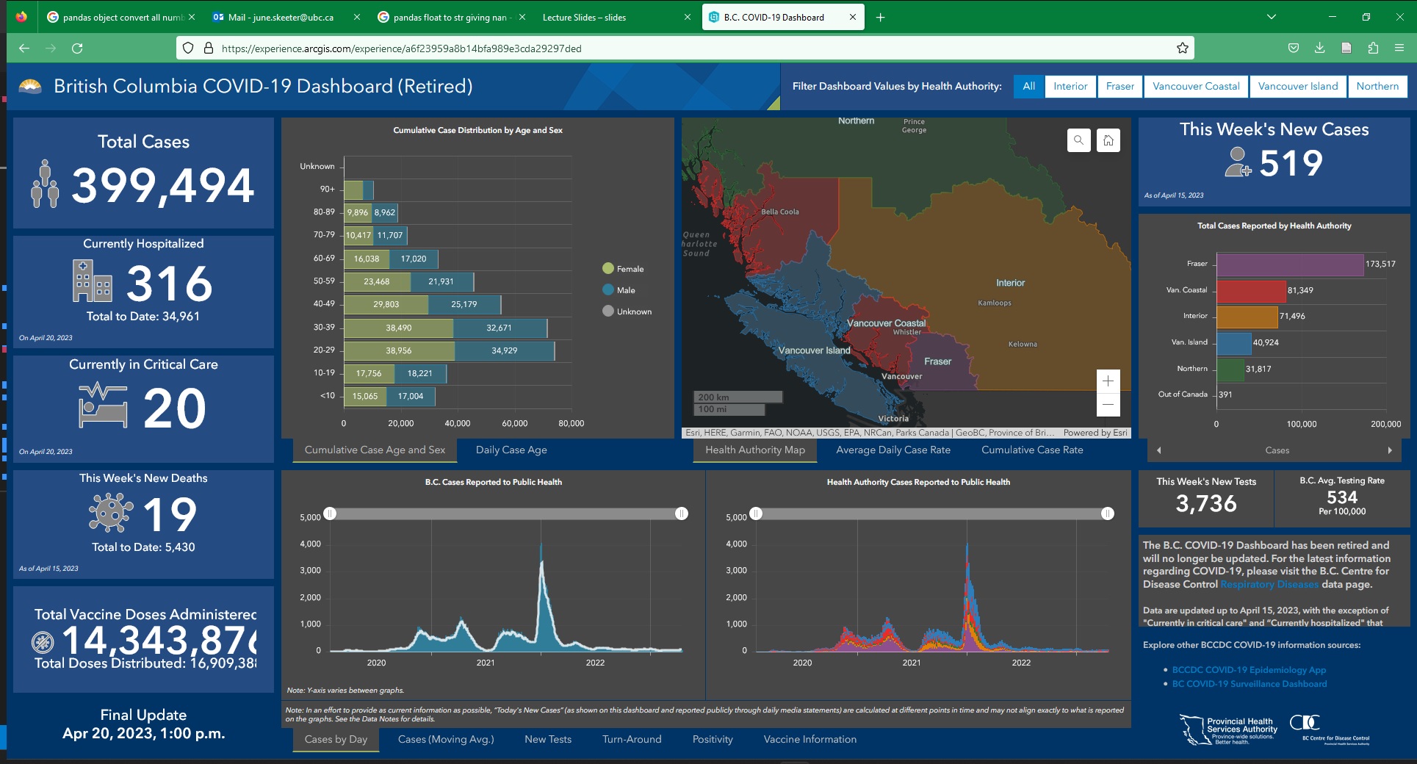Image resolution: width=1417 pixels, height=764 pixels.
Task: Open the Vaccine Information tab
Action: click(x=810, y=739)
